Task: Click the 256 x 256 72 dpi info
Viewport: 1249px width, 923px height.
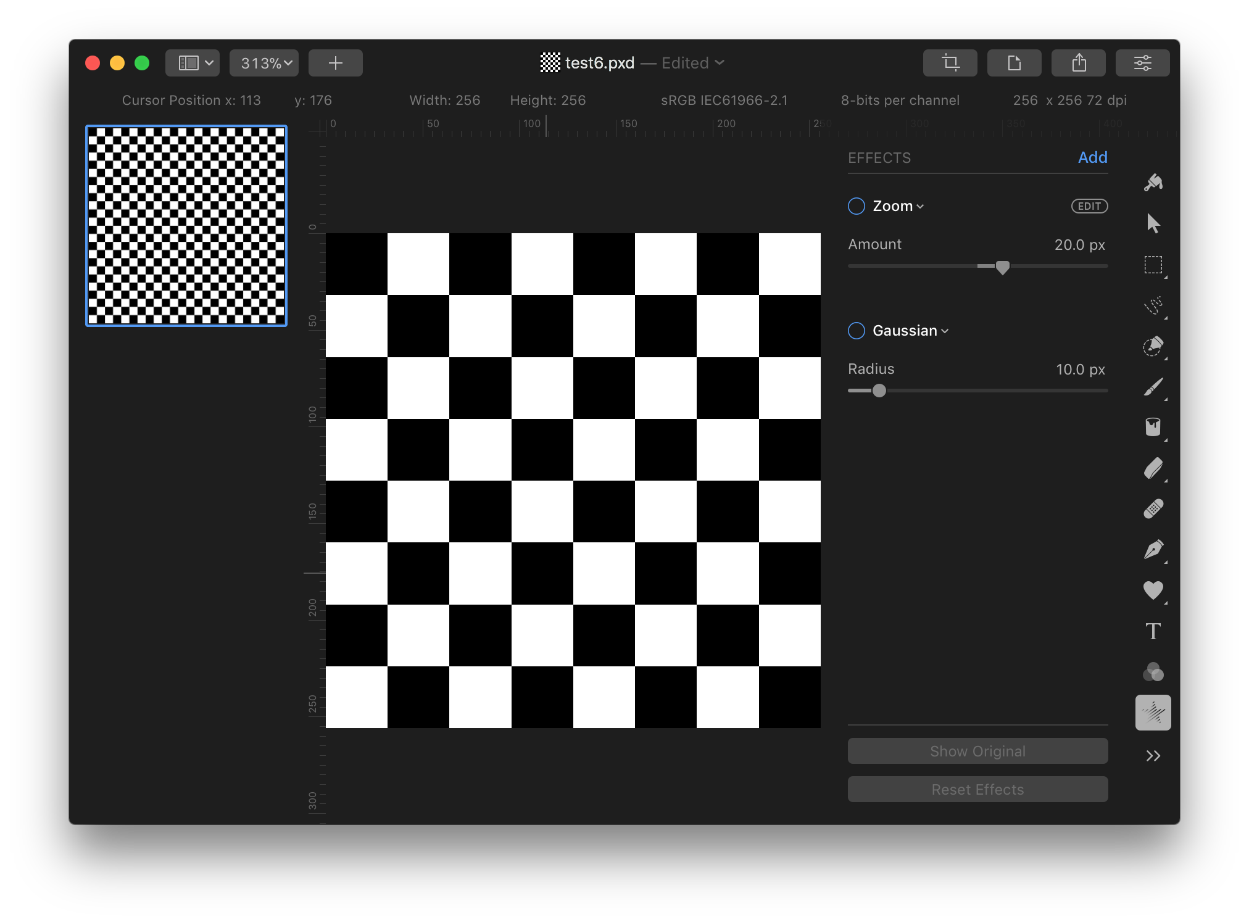Action: click(1069, 100)
